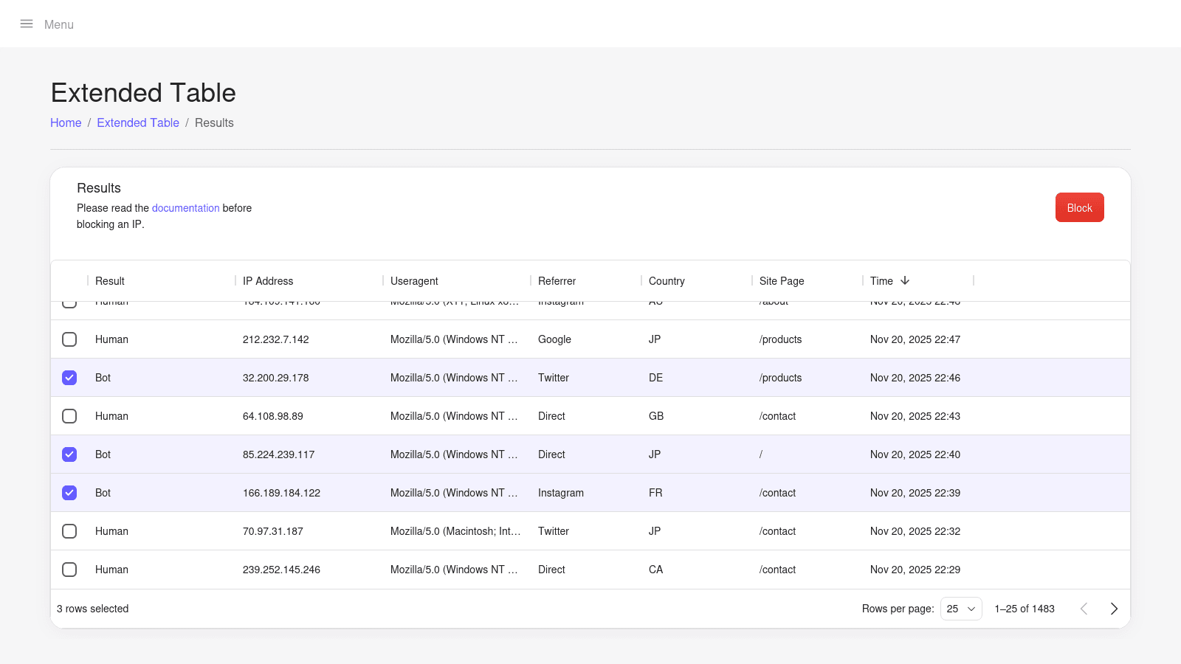Click the red Block button

click(x=1079, y=207)
